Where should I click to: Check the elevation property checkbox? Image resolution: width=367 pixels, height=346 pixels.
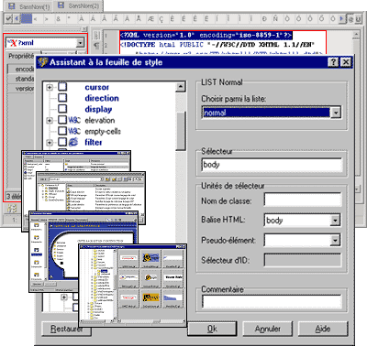tap(62, 120)
